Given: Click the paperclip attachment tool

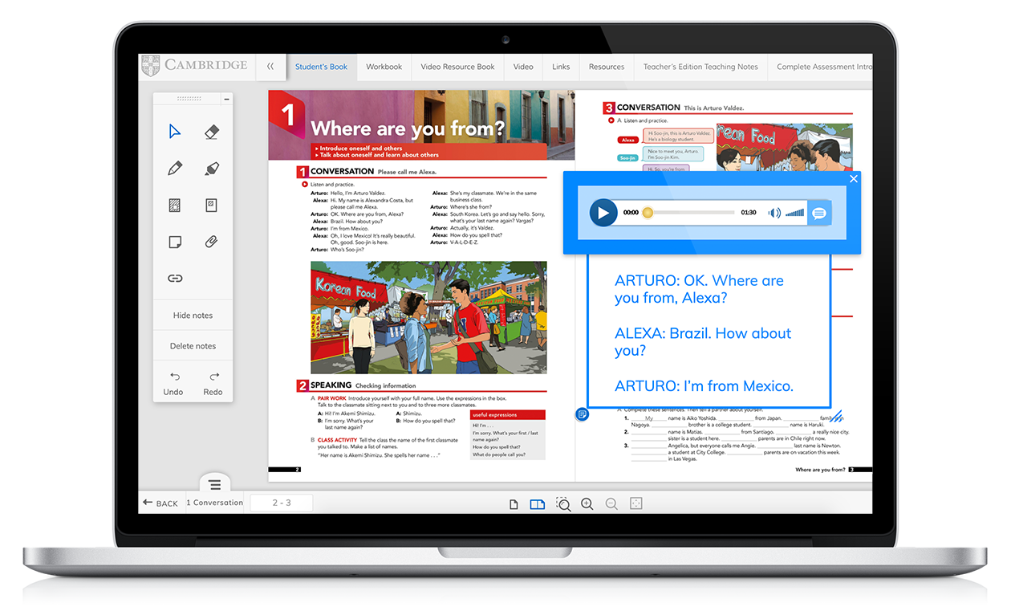Looking at the screenshot, I should point(212,242).
